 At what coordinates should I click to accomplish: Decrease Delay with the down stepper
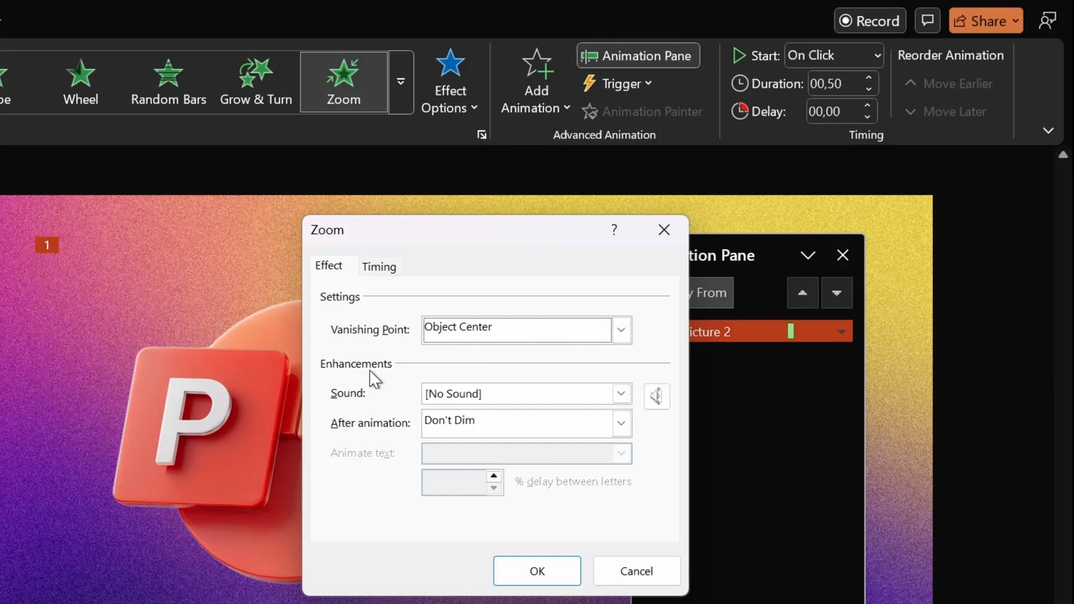tap(867, 117)
